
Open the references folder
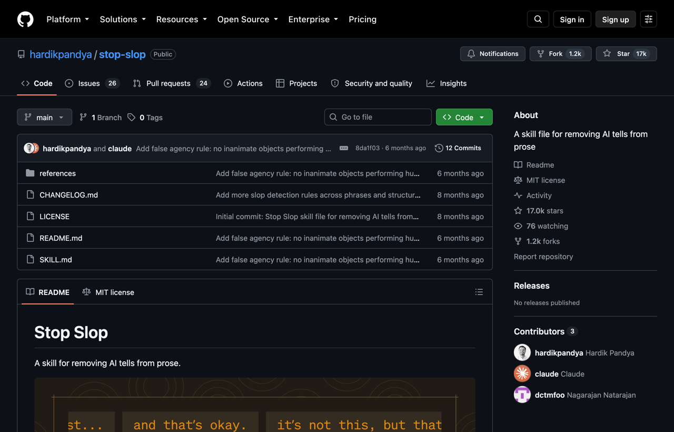click(x=57, y=173)
